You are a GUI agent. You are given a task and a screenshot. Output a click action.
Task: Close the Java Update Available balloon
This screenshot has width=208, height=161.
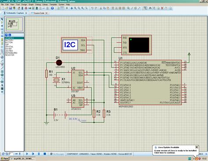[197, 147]
